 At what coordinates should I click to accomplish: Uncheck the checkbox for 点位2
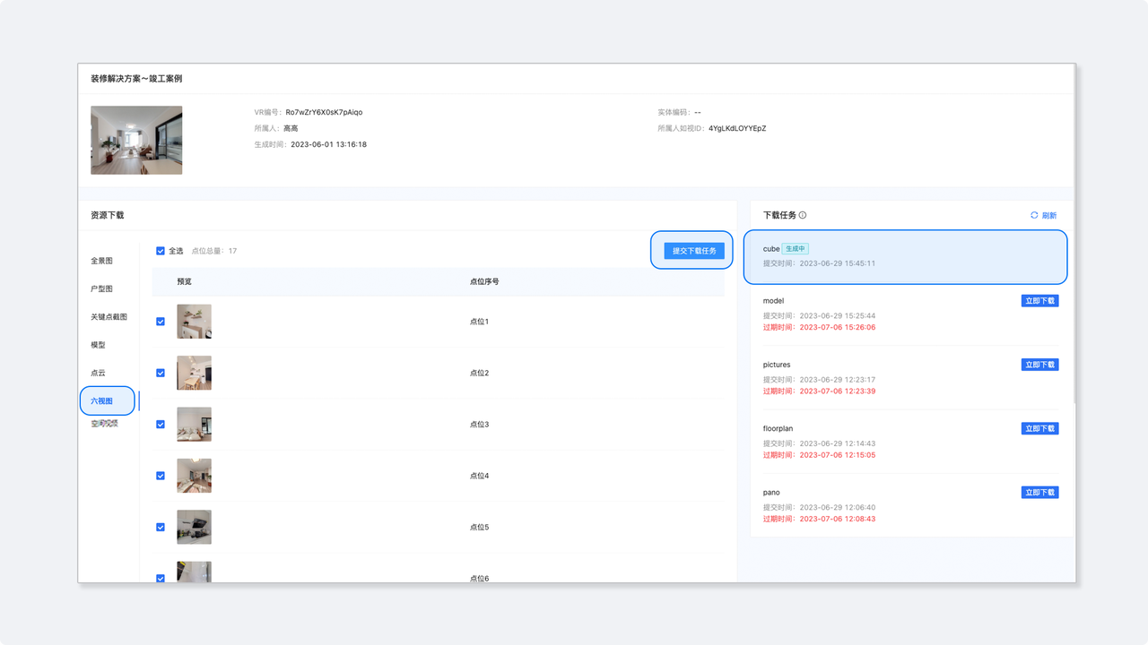(x=161, y=373)
